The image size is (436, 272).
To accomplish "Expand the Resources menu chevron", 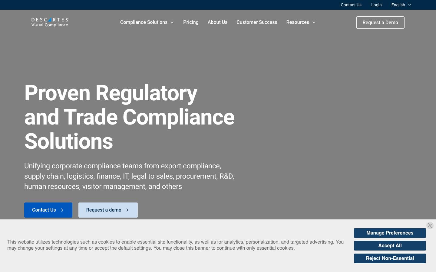I will coord(314,22).
